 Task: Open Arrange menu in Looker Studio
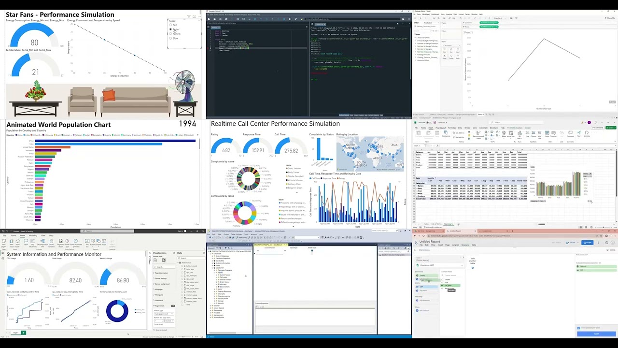tap(456, 245)
